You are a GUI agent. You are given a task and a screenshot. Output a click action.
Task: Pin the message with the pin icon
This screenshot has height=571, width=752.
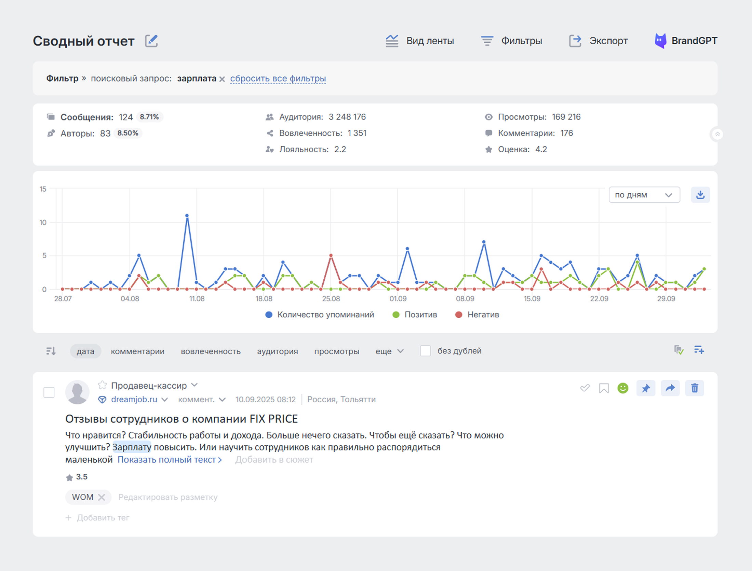(x=645, y=388)
